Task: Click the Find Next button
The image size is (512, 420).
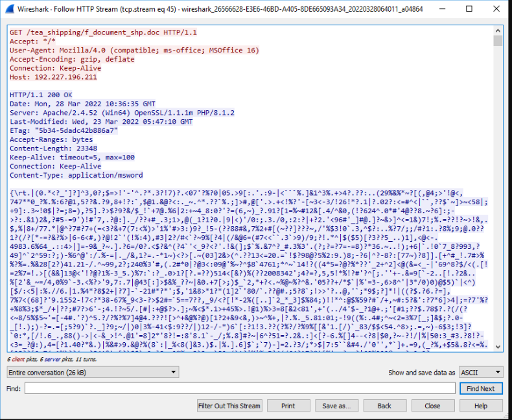Action: point(481,388)
